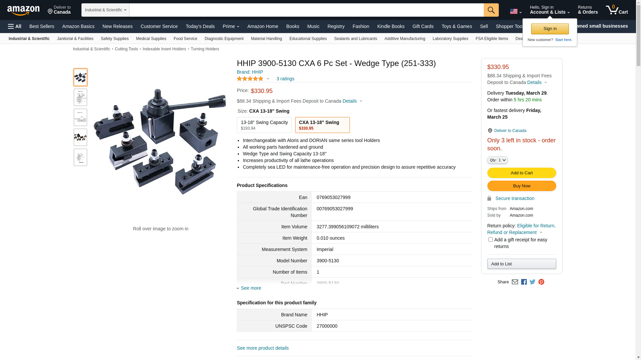Open the All hamburger menu
Viewport: 641px width, 360px height.
[15, 26]
